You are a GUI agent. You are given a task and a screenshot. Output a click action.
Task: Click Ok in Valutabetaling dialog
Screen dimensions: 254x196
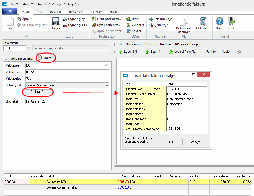[171, 142]
